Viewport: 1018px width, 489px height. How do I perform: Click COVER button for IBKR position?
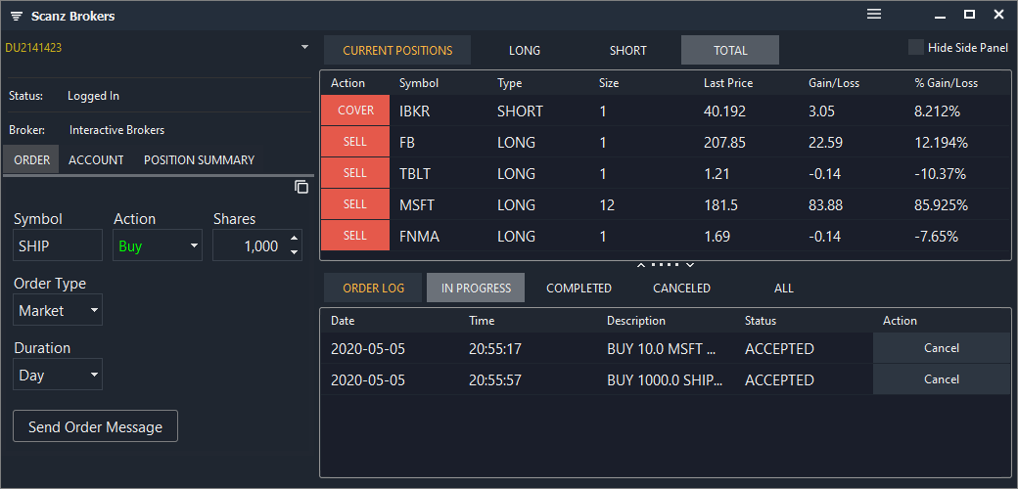pyautogui.click(x=355, y=111)
